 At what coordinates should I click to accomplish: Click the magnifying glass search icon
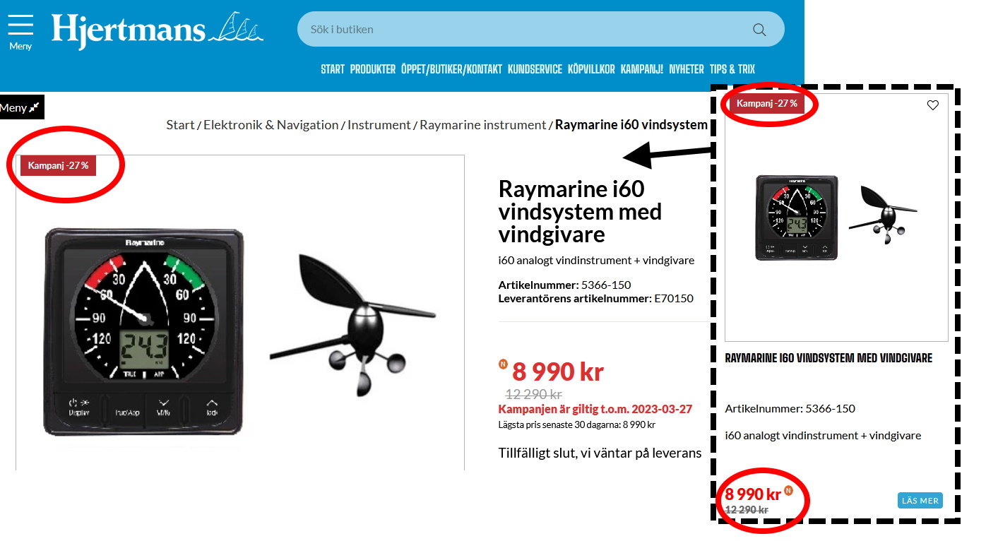759,30
